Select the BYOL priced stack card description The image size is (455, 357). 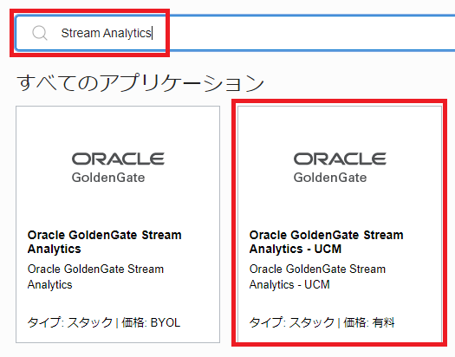click(x=95, y=276)
